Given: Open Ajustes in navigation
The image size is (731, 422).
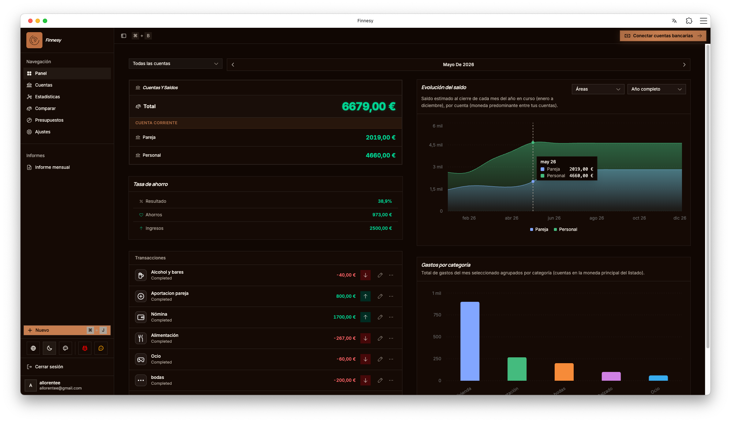Looking at the screenshot, I should (x=67, y=132).
